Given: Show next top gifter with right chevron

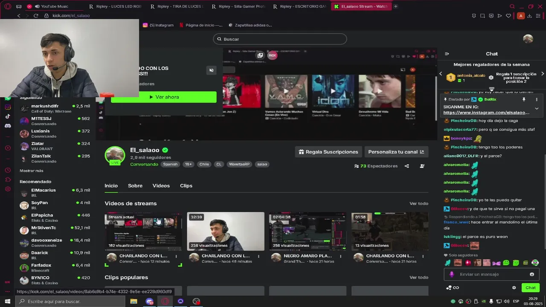Looking at the screenshot, I should (x=542, y=74).
